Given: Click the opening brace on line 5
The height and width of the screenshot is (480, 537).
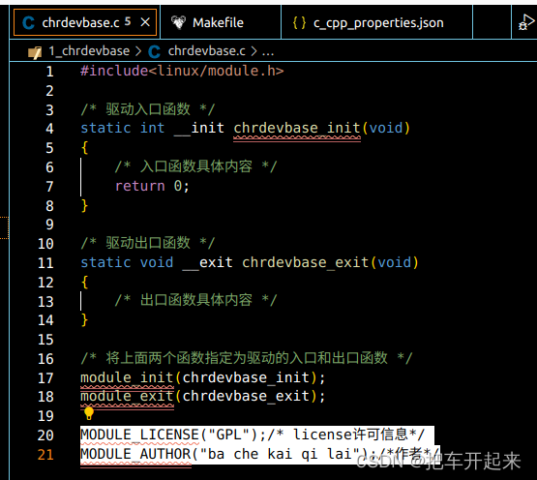Looking at the screenshot, I should [84, 148].
